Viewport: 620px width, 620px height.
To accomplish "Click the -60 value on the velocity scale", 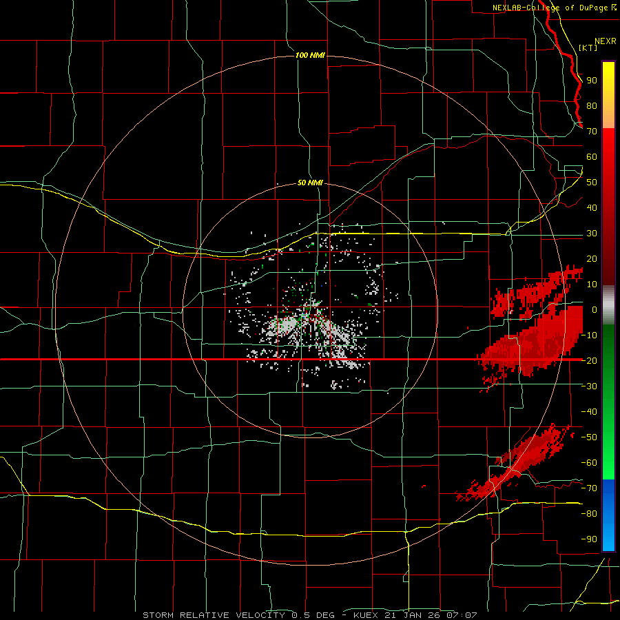I will [589, 463].
